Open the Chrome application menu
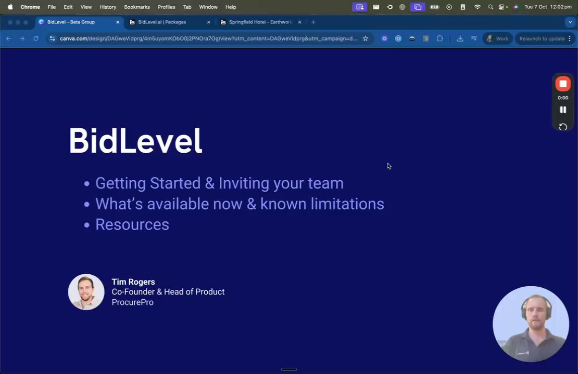Viewport: 578px width, 374px height. coord(30,7)
